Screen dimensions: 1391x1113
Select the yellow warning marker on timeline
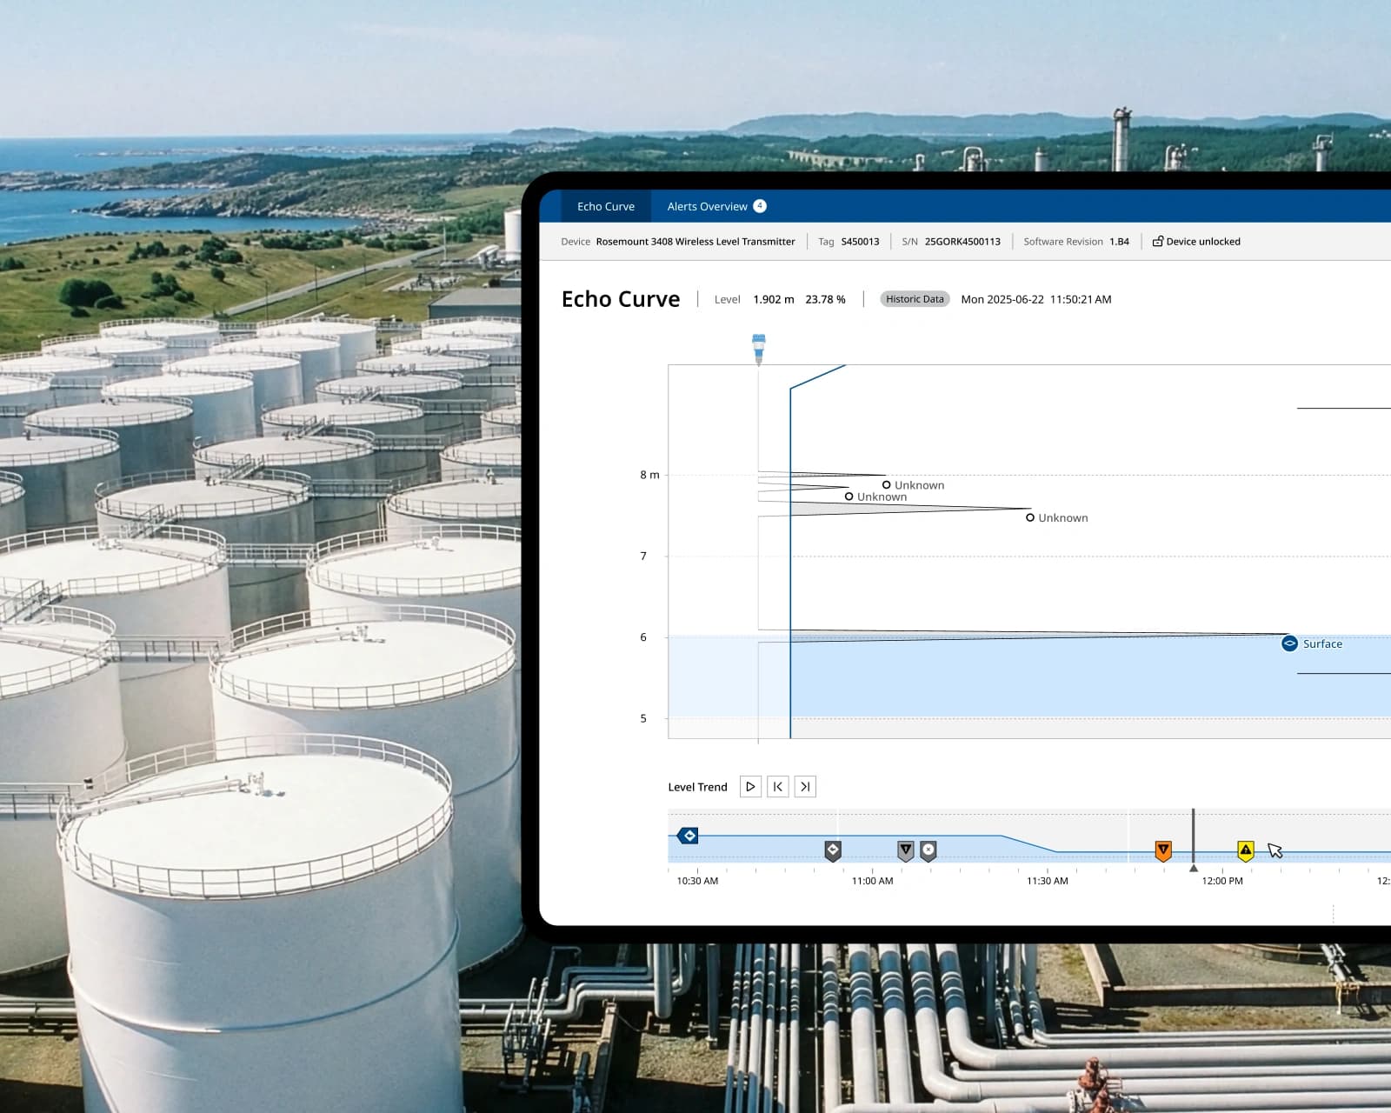tap(1246, 850)
